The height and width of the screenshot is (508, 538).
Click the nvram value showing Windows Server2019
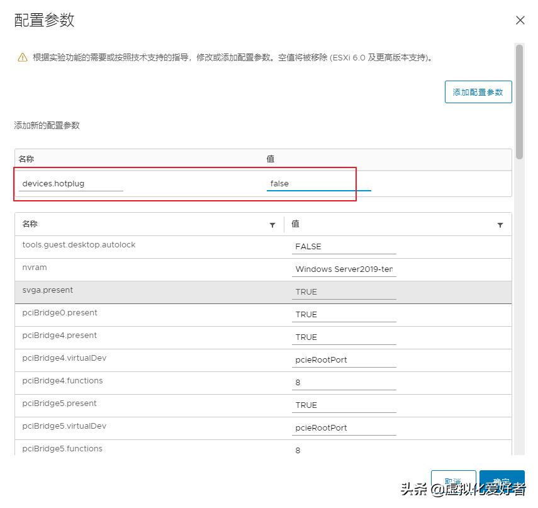[x=343, y=269]
